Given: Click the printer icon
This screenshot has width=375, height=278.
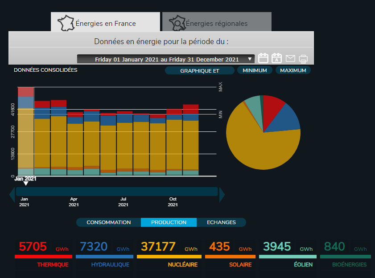Looking at the screenshot, I should coord(303,59).
